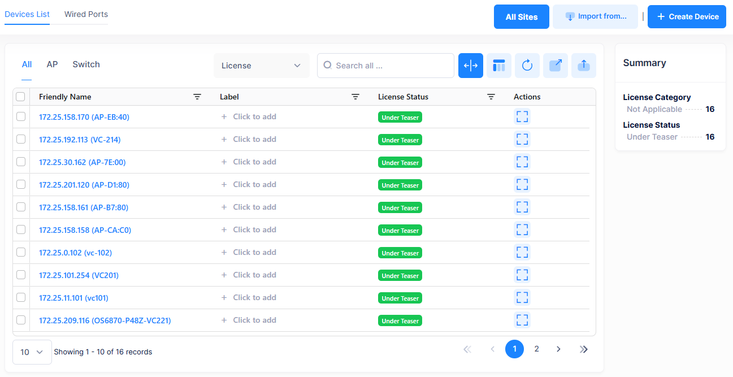Open device link 172.25.209.116 (OS6870-P48Z-VC221)

tap(105, 320)
